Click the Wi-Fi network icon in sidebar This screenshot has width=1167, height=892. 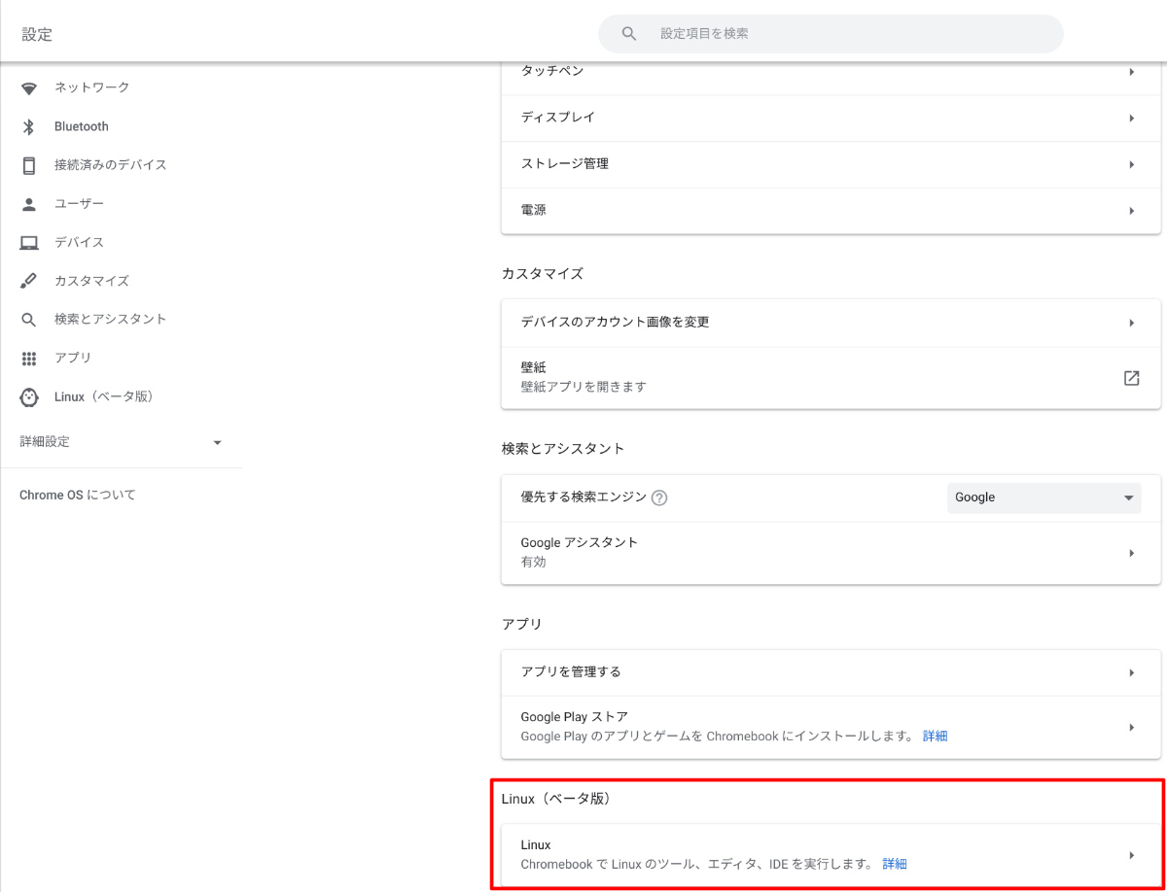29,88
